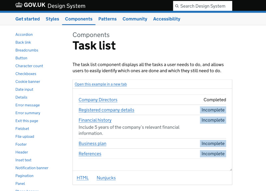Switch to the Nunjucks code tab

pyautogui.click(x=106, y=178)
